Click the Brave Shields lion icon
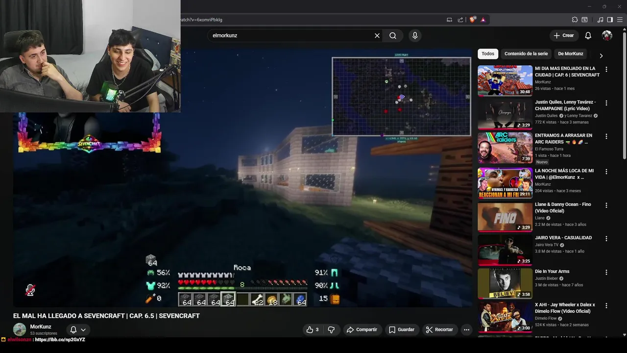 pyautogui.click(x=472, y=20)
